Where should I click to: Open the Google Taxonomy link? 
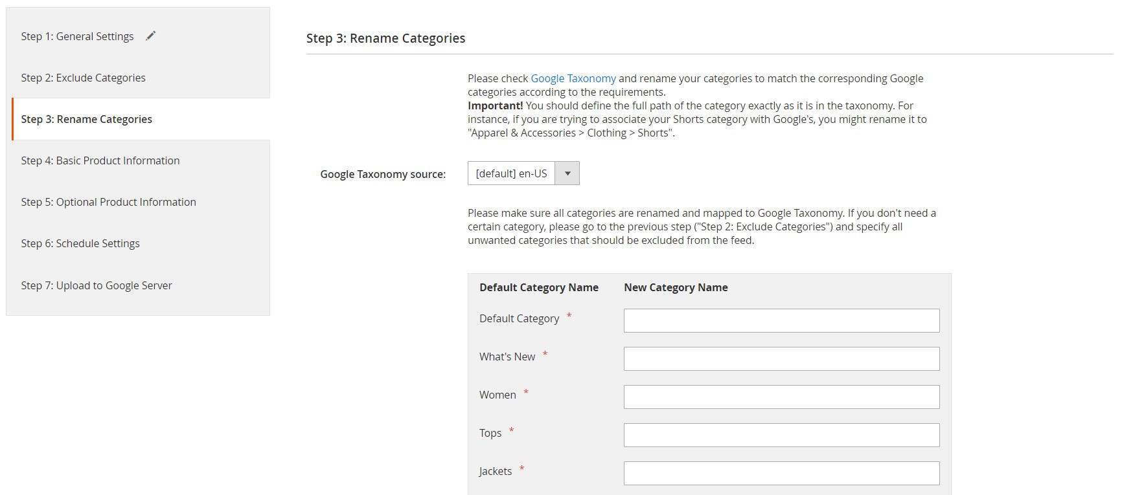pos(573,78)
